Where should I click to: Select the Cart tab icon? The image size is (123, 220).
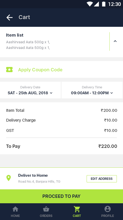tap(77, 209)
